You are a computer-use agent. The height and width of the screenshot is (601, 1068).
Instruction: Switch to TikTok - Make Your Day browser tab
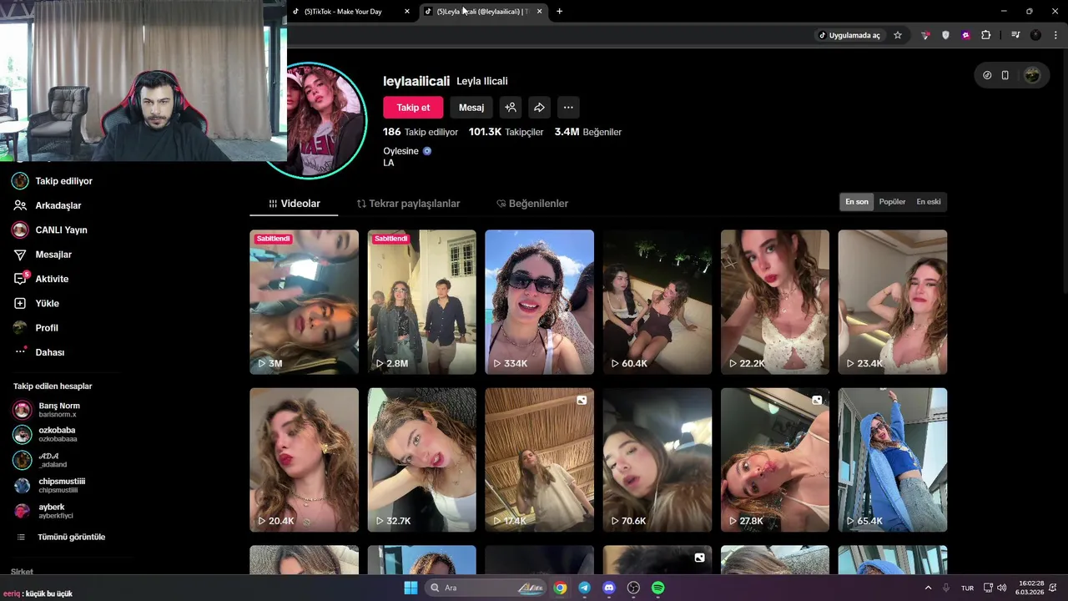[350, 11]
